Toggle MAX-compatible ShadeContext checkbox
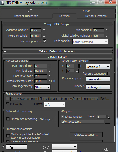 tap(8, 136)
